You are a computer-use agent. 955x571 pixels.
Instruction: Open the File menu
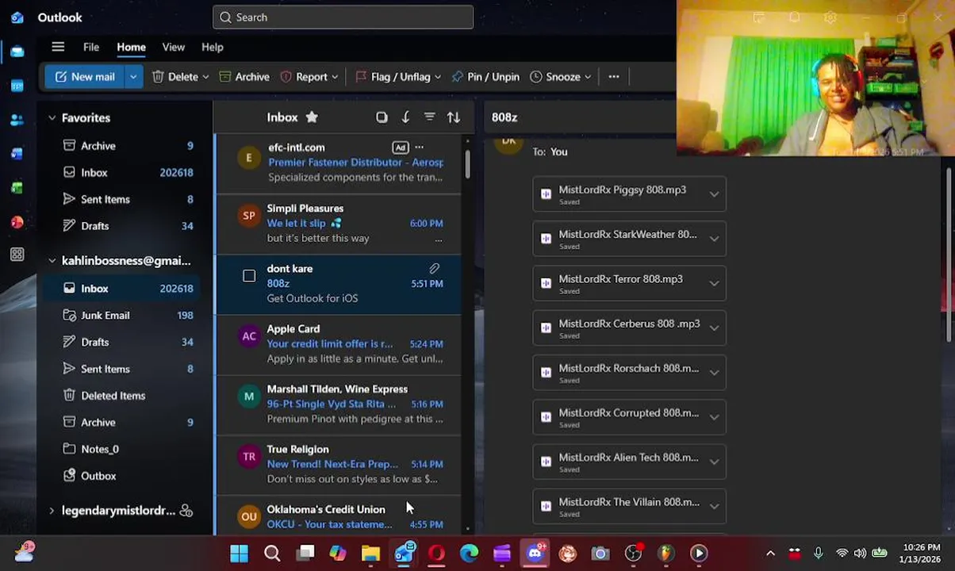coord(91,47)
